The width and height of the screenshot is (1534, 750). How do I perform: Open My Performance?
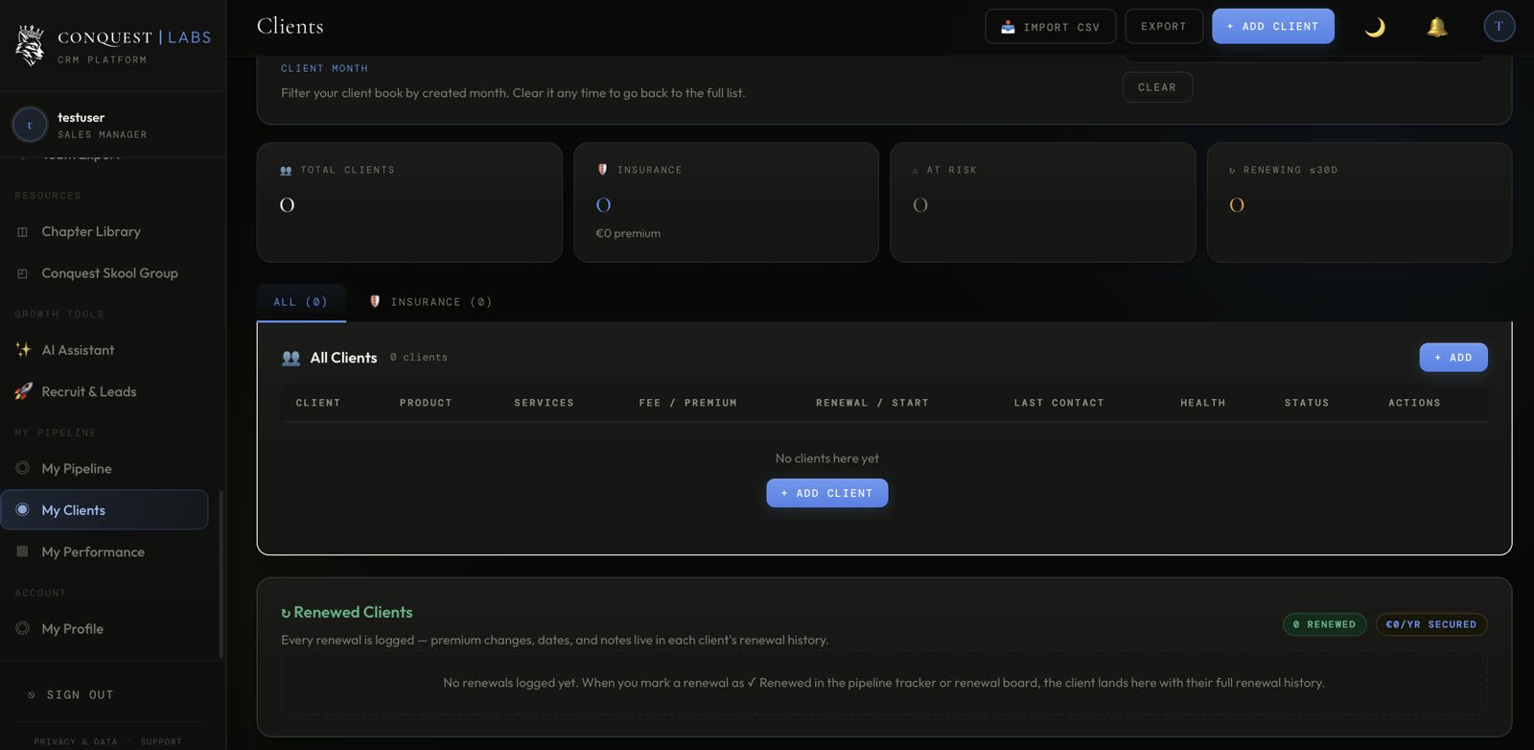[x=93, y=551]
